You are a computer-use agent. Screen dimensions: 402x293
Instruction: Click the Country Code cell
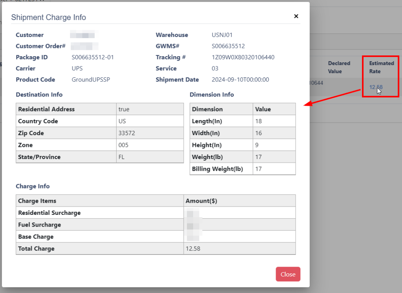tap(66, 121)
